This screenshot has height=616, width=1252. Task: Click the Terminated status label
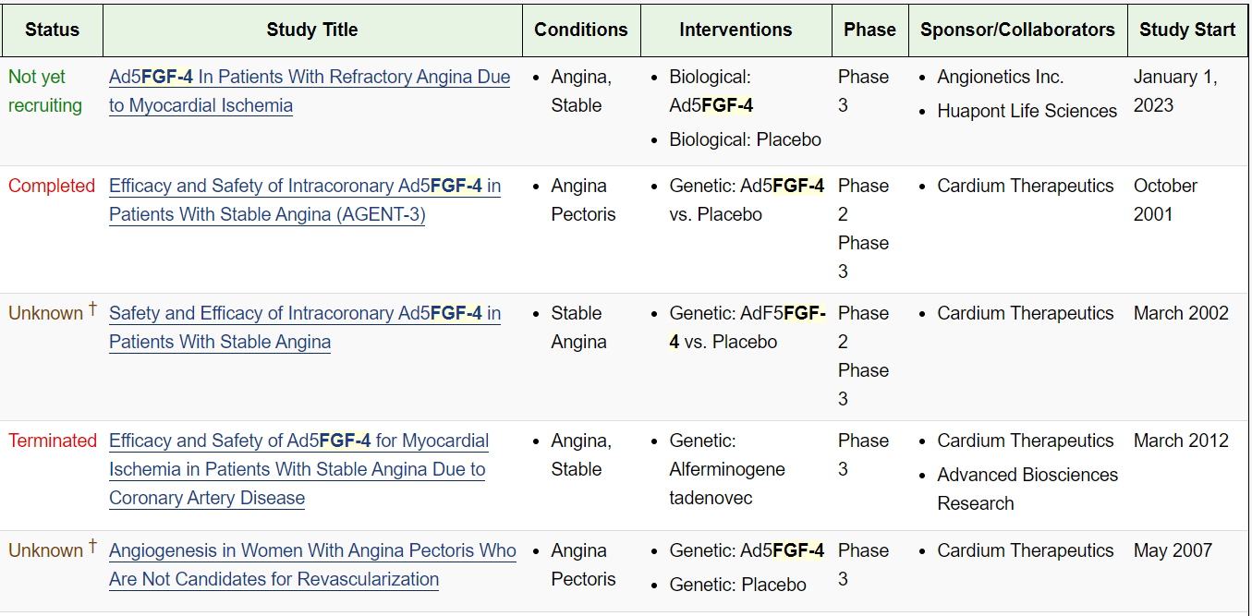click(x=52, y=441)
